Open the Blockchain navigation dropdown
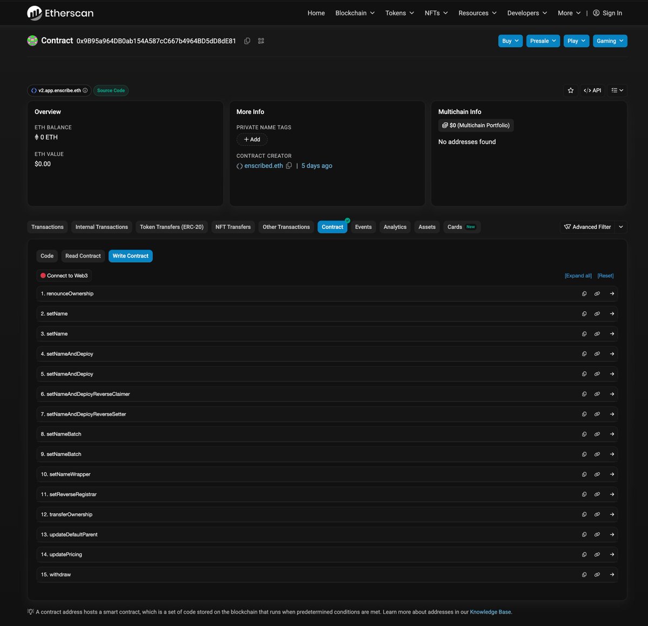 (x=354, y=13)
